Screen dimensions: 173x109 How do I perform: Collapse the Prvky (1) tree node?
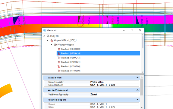(44, 36)
